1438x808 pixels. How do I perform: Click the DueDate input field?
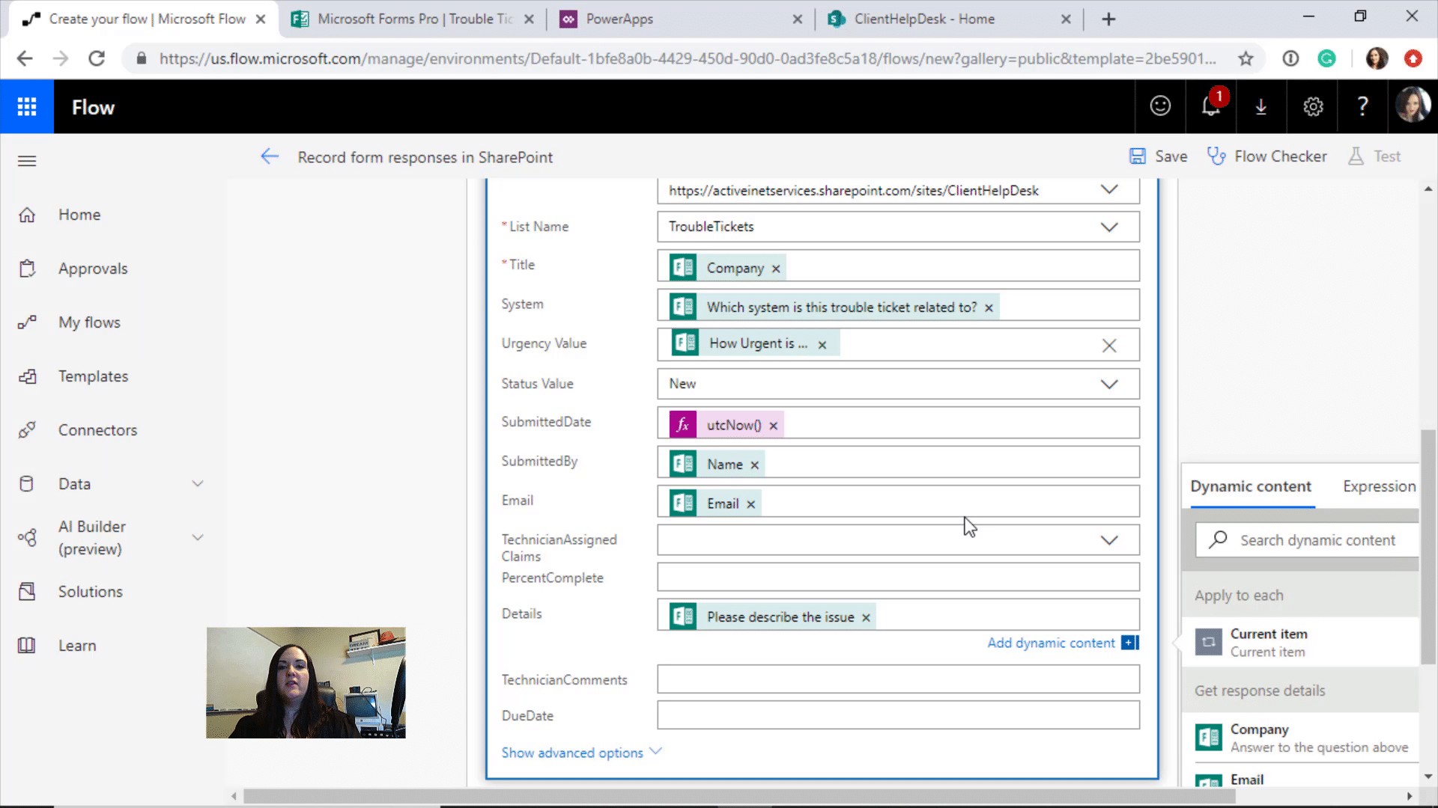tap(898, 715)
